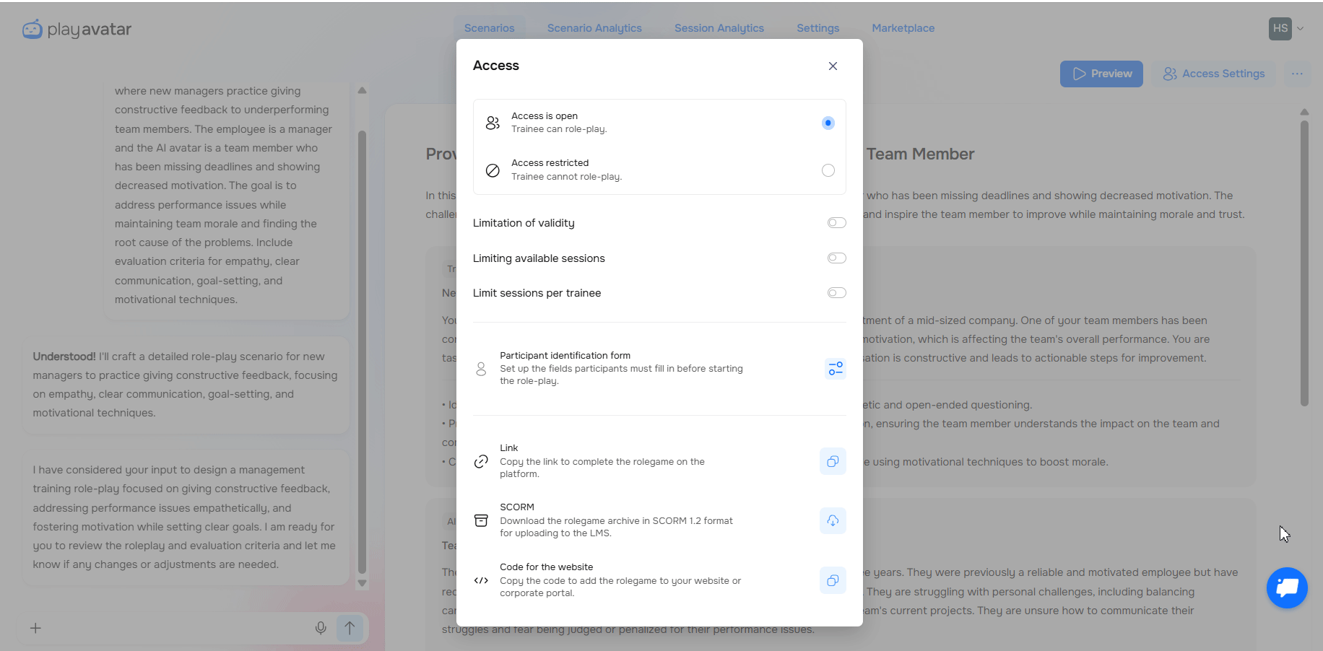Download the SCORM archive

[832, 520]
